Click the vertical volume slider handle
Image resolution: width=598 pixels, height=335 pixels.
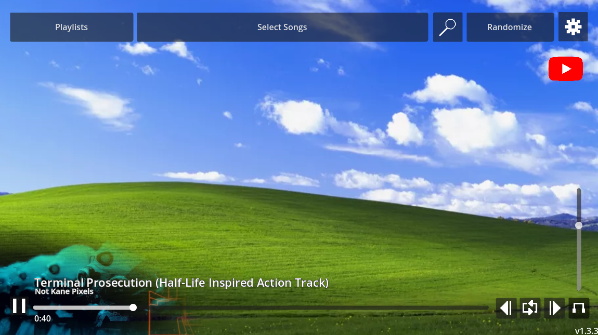[x=579, y=225]
